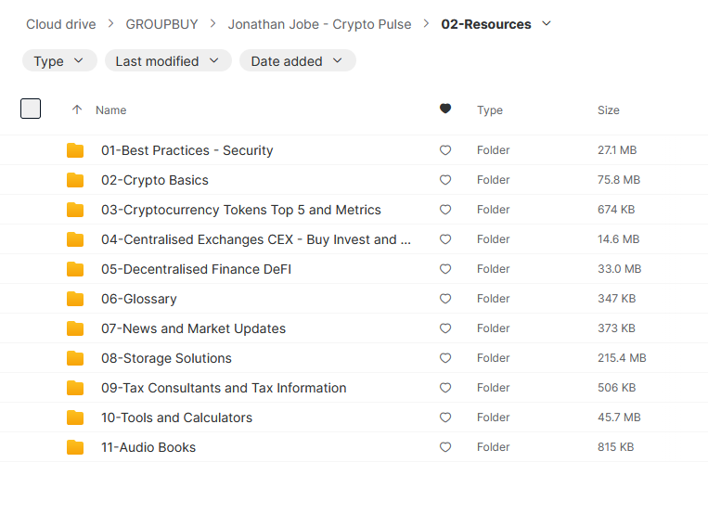This screenshot has height=514, width=708.
Task: Tick the select-all checkbox in header
Action: 31,109
